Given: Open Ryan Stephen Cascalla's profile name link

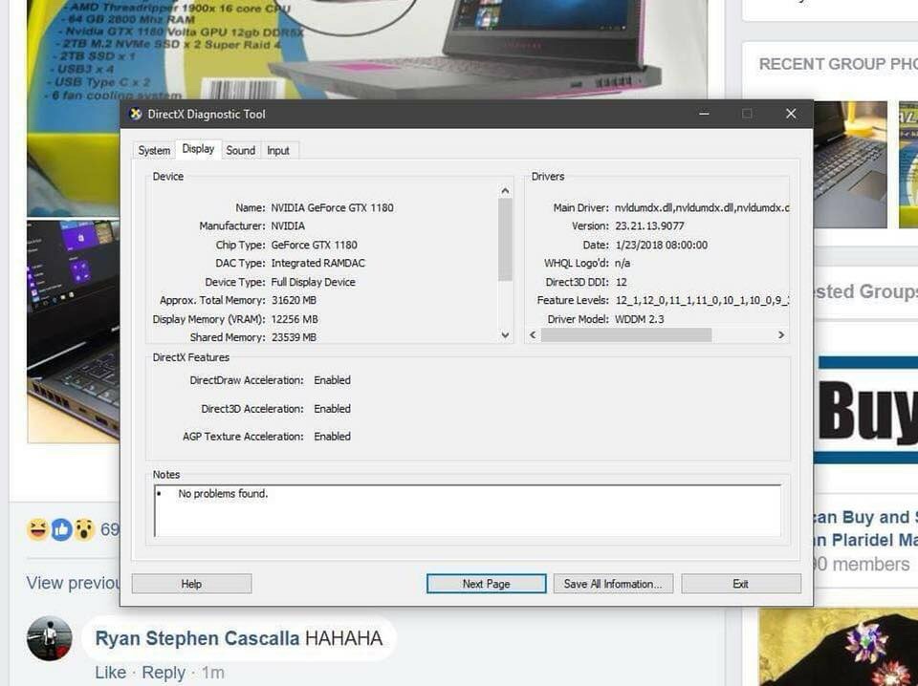Looking at the screenshot, I should (x=197, y=638).
